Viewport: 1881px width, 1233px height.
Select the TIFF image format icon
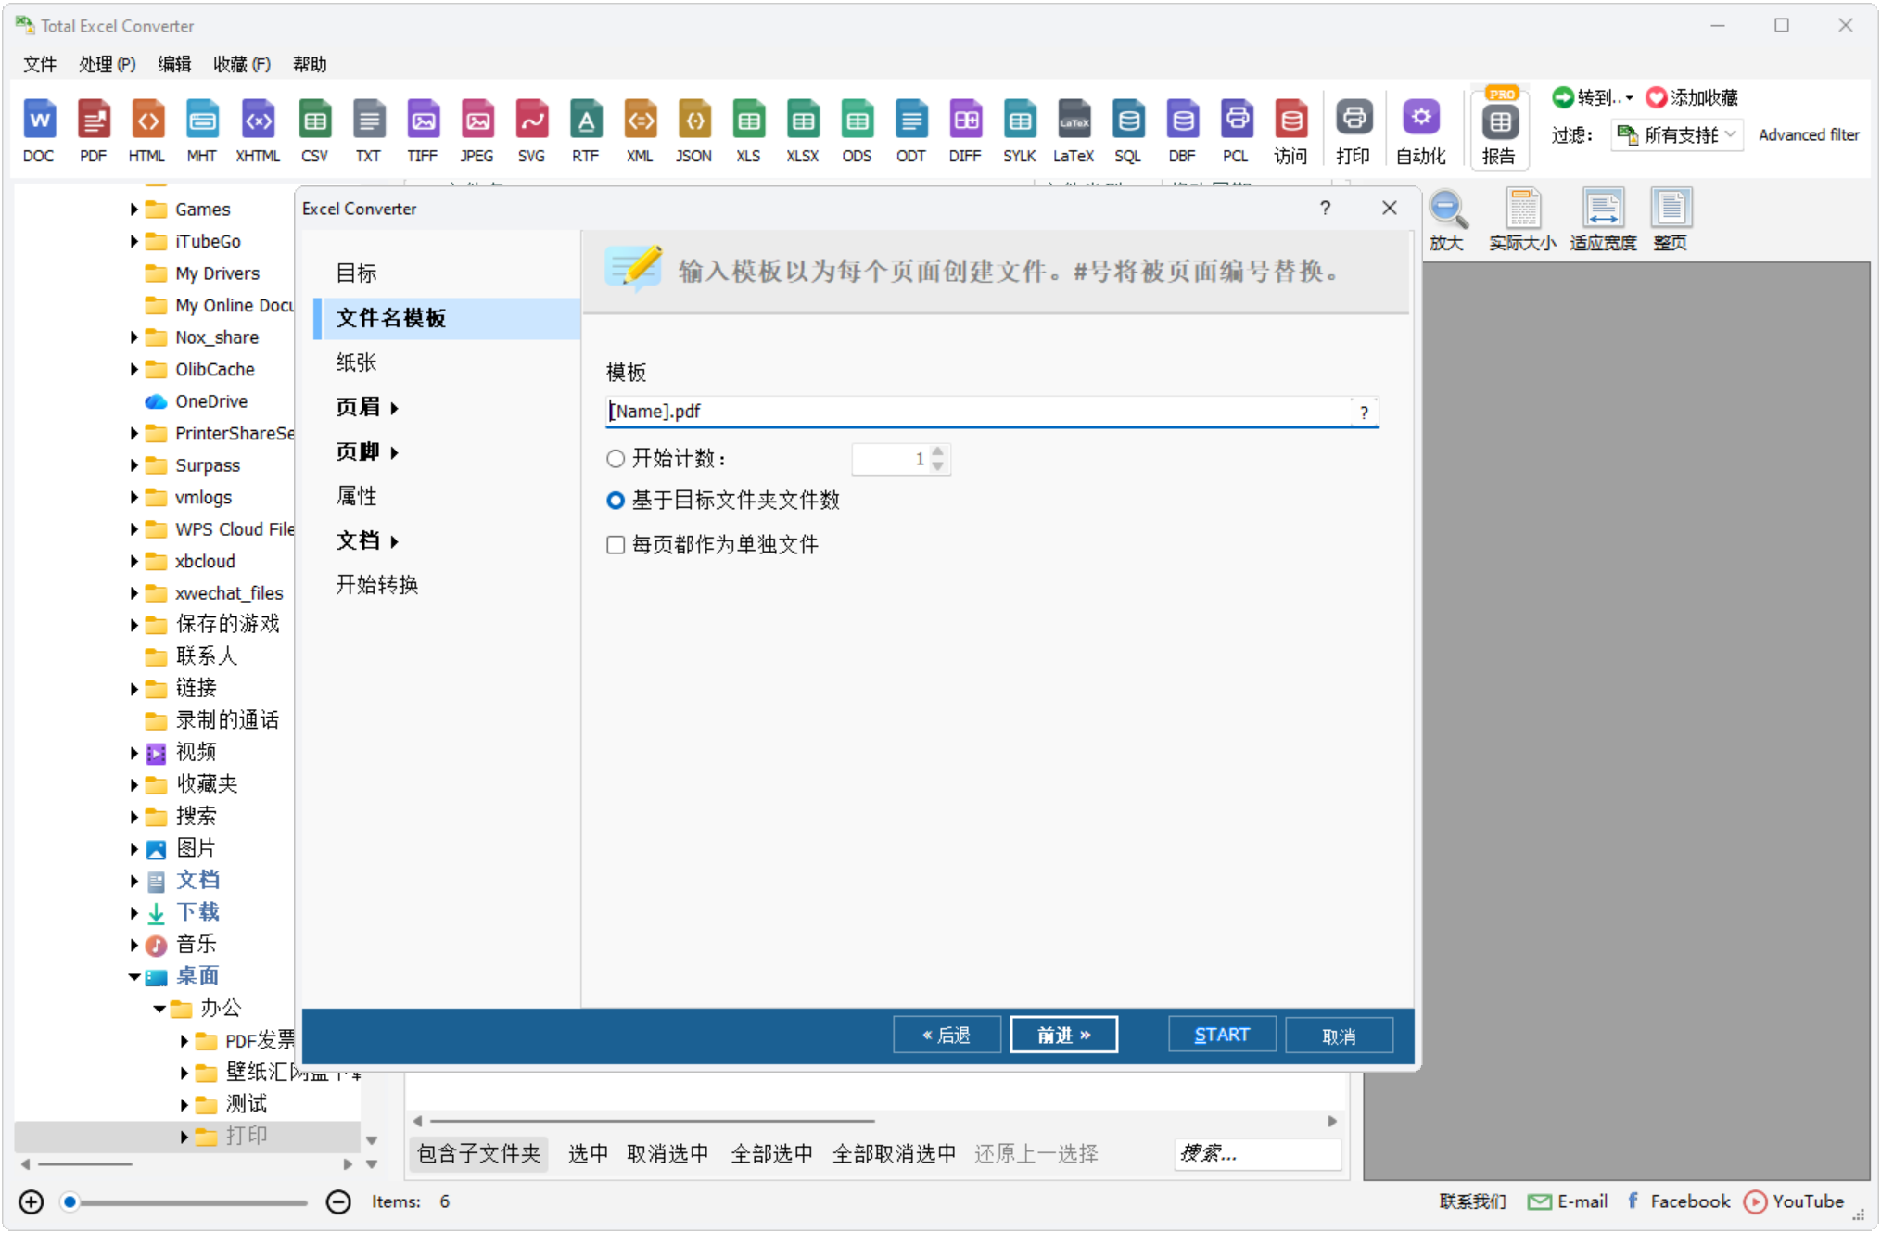pyautogui.click(x=423, y=130)
